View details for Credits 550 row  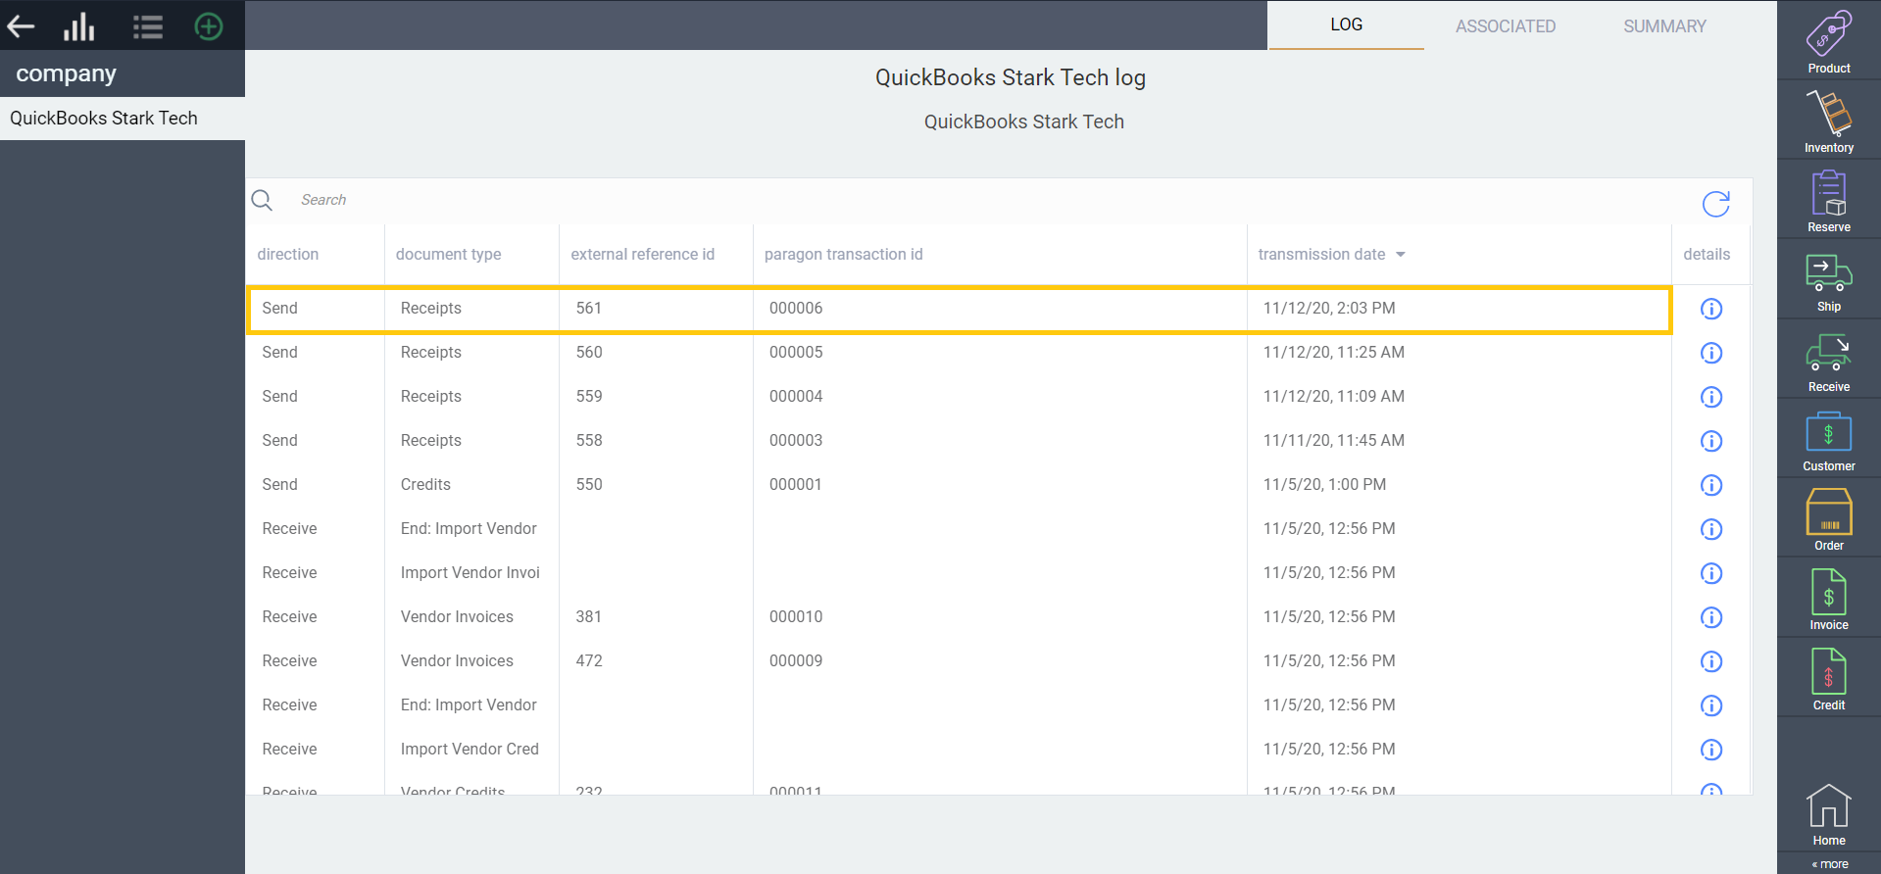coord(1711,485)
